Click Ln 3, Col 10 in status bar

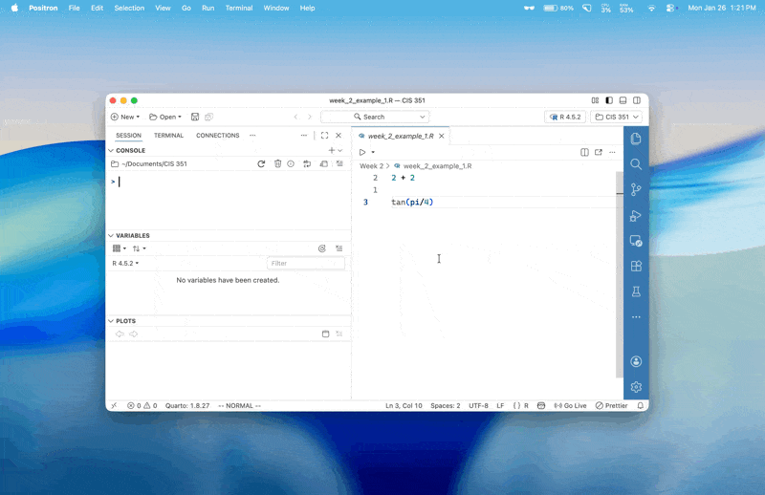click(404, 406)
